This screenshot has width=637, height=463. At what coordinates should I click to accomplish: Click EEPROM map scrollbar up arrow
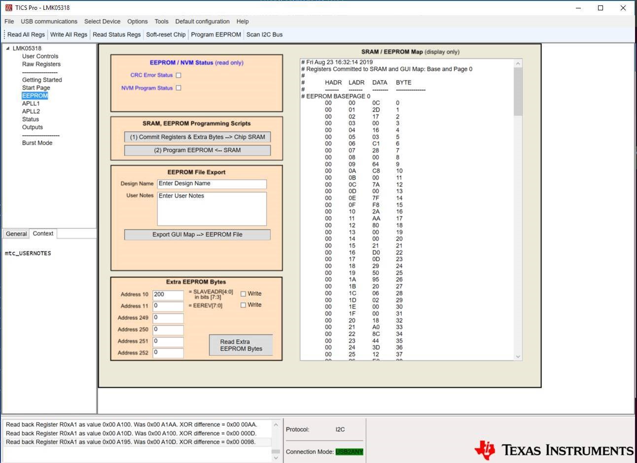click(518, 63)
